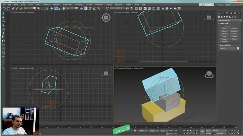This screenshot has height=136, width=243.
Task: Open the Sign In dropdown
Action: click(x=207, y=5)
